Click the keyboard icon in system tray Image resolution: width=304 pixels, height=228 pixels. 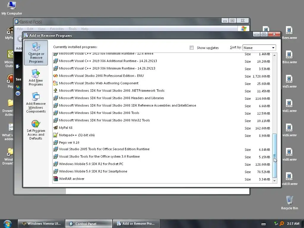(264, 224)
